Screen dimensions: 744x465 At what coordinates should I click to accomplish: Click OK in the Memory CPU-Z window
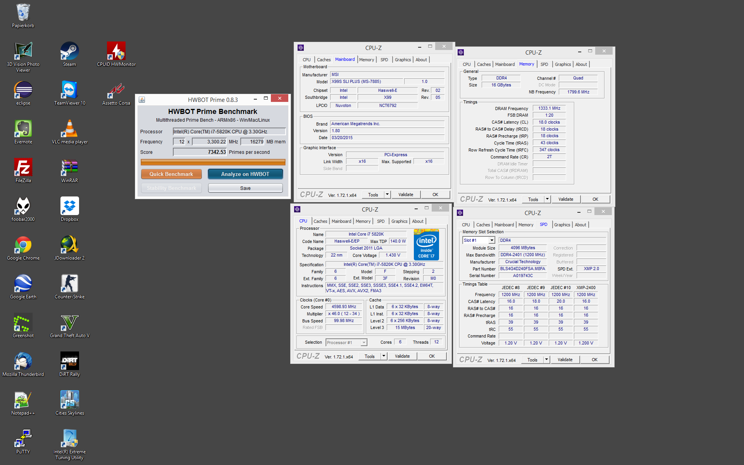tap(595, 199)
